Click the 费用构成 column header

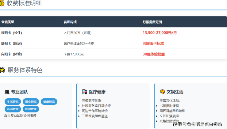coord(70,22)
